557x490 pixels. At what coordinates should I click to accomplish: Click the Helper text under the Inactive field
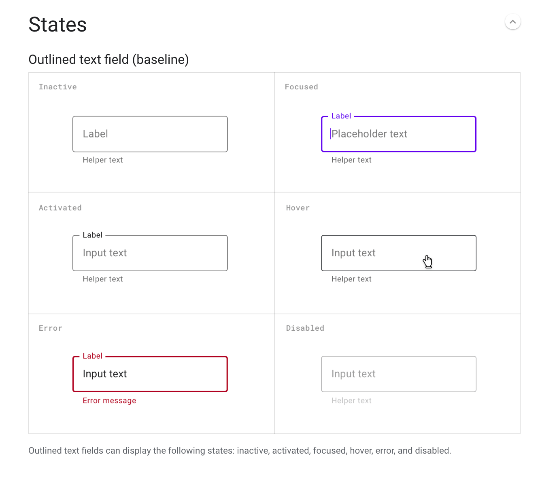tap(103, 160)
